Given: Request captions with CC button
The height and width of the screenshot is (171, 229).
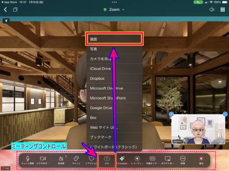Looking at the screenshot, I should point(152,160).
